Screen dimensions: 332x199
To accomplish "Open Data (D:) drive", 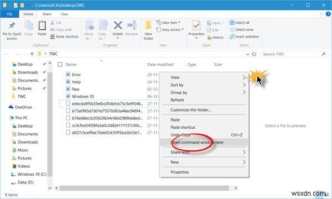I will (23, 182).
